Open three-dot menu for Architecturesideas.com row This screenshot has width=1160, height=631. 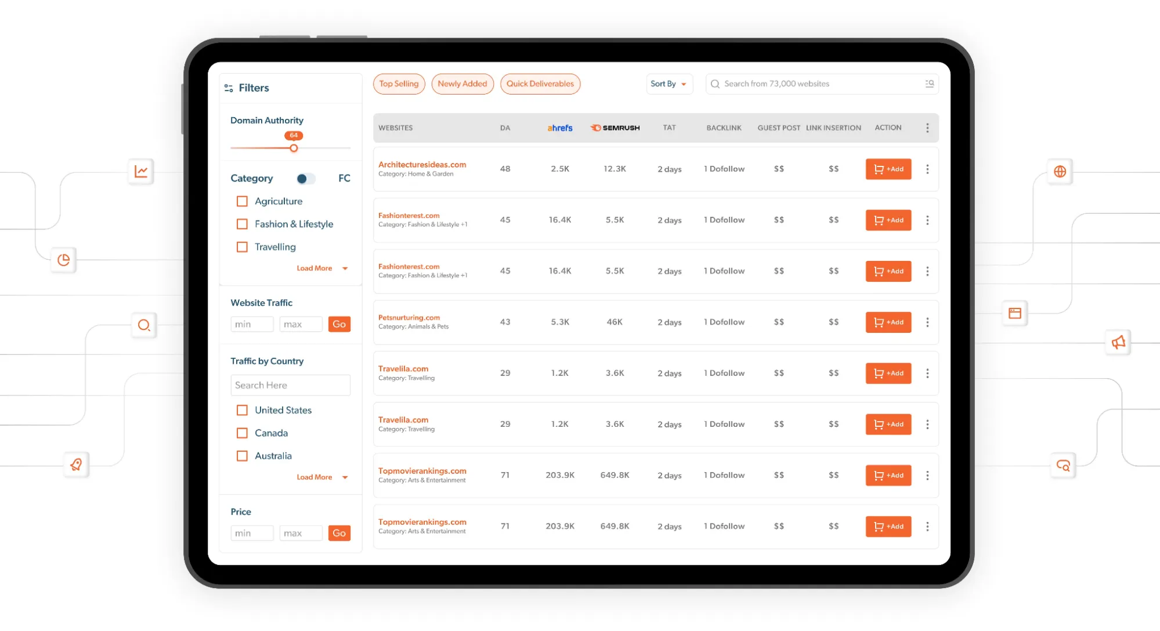(927, 169)
